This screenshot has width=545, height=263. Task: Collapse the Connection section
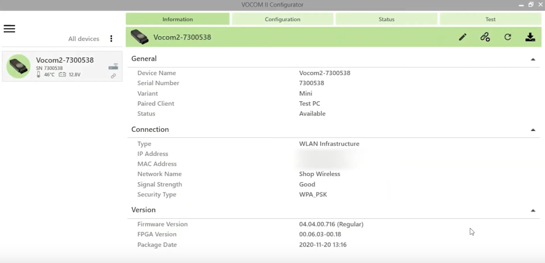[x=533, y=130]
